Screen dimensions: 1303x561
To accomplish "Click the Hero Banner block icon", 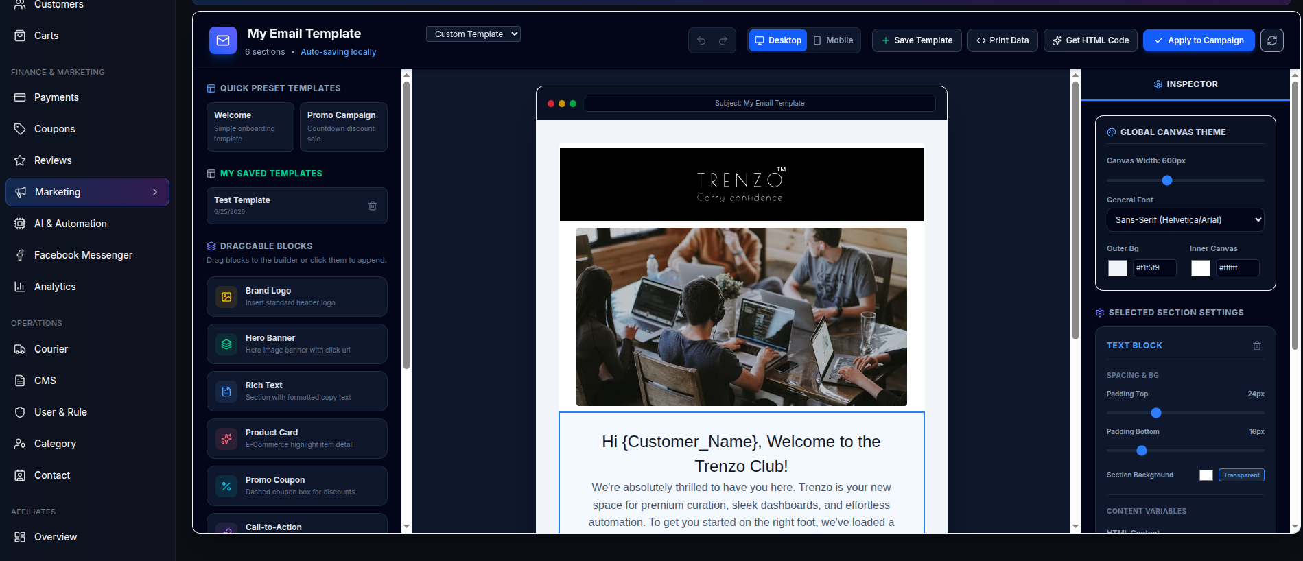I will (x=226, y=344).
